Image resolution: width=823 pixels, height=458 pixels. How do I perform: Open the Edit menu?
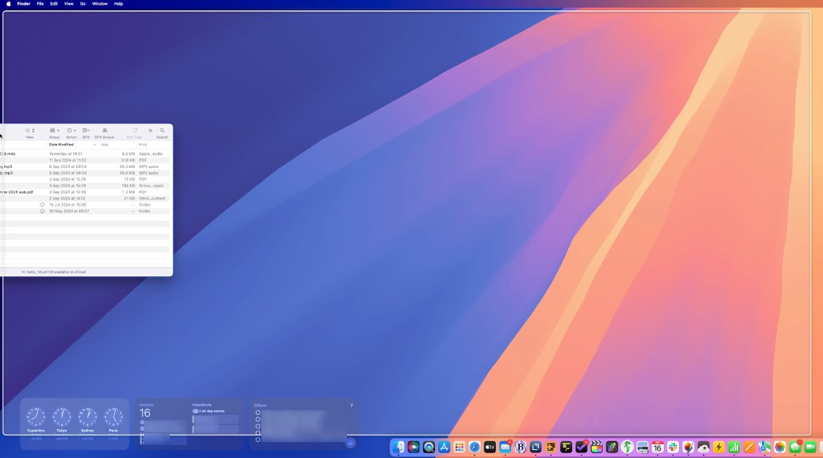(x=53, y=3)
